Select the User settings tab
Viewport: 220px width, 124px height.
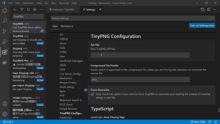(x=55, y=26)
